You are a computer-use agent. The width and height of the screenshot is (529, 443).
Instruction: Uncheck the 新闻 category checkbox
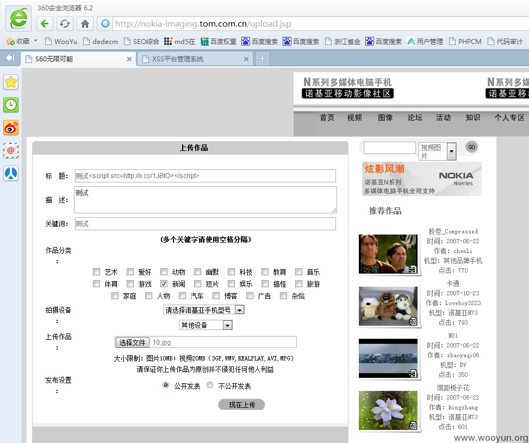click(164, 283)
